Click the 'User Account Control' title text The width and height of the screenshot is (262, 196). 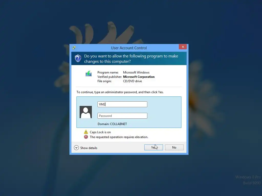coord(129,48)
